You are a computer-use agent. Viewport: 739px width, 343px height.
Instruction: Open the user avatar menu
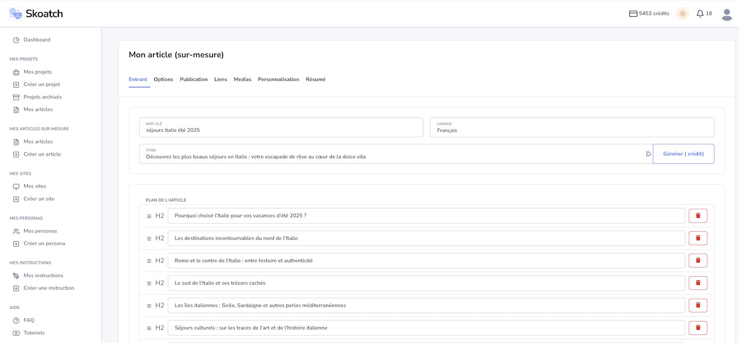[727, 14]
